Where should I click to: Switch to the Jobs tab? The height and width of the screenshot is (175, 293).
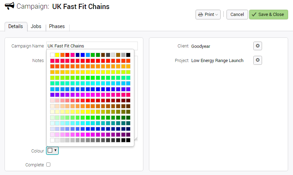(x=36, y=26)
